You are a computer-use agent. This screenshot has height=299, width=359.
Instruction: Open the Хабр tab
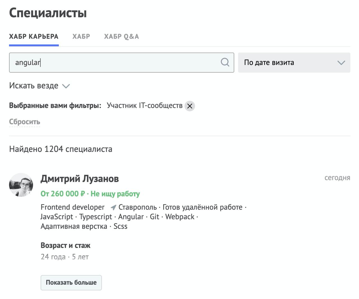[x=81, y=36]
